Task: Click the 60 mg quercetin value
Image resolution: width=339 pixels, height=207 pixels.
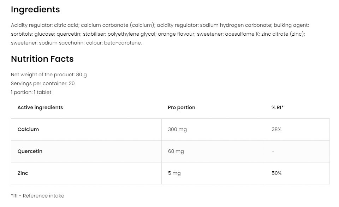Action: click(176, 151)
